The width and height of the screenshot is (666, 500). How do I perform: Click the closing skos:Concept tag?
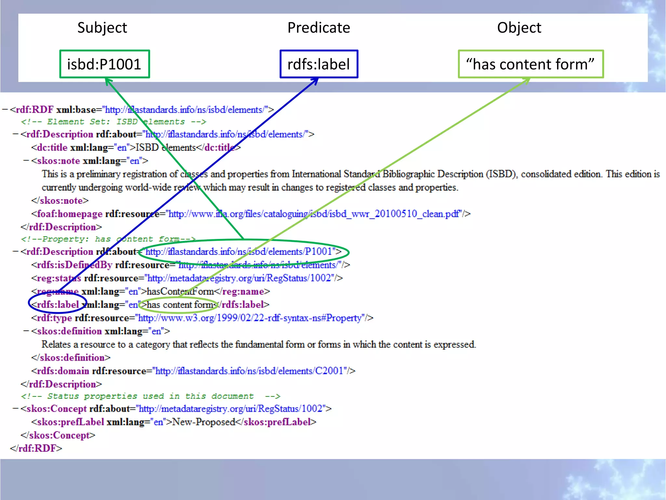(58, 435)
